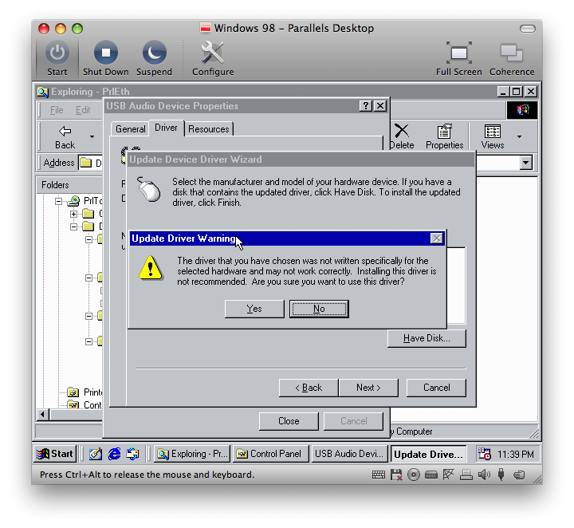Screen dimensions: 574x528
Task: Collapse the PrlTo... drive tree node
Action: pos(58,201)
